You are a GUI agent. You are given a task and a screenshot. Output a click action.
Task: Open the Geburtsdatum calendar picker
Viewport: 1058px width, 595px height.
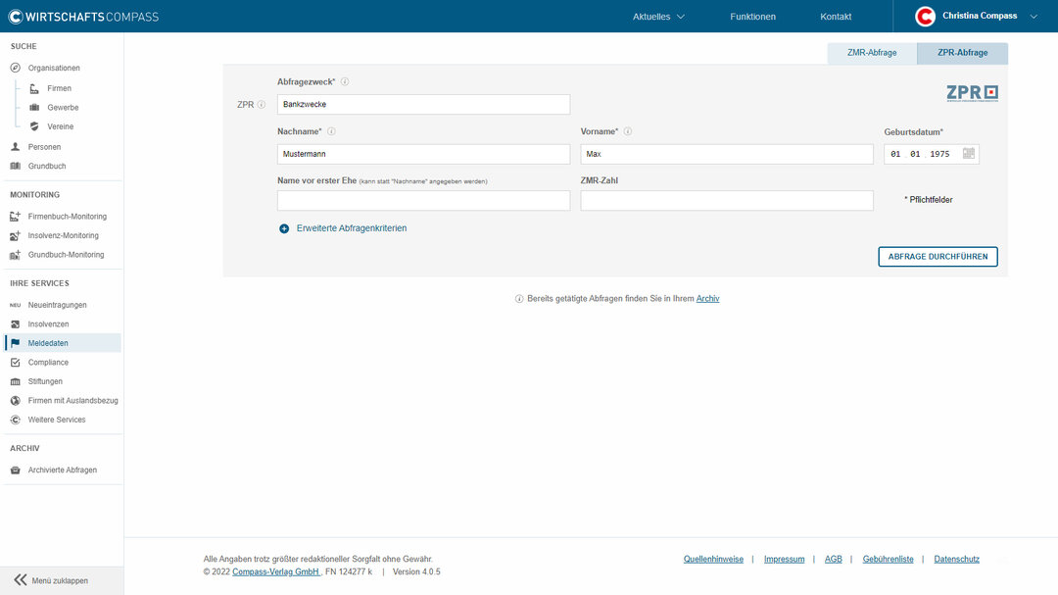pos(969,153)
